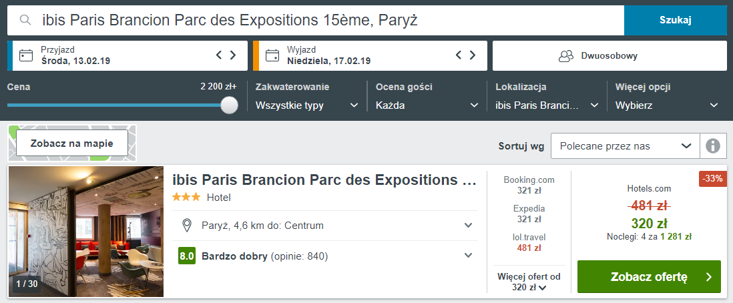This screenshot has height=303, width=733.
Task: Select Dwuosobowy room type button
Action: click(x=609, y=56)
